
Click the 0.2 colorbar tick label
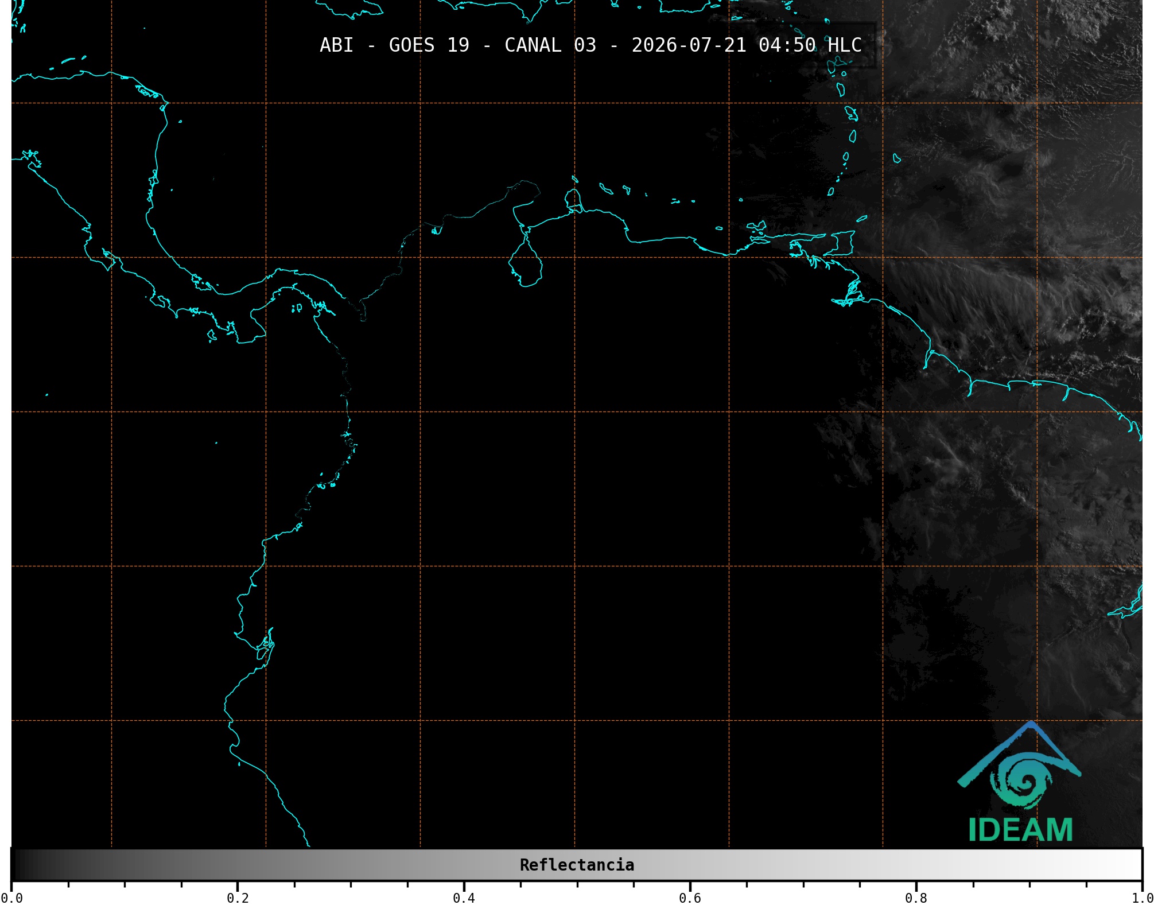(238, 898)
